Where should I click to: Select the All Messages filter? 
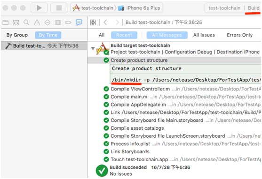(x=167, y=35)
